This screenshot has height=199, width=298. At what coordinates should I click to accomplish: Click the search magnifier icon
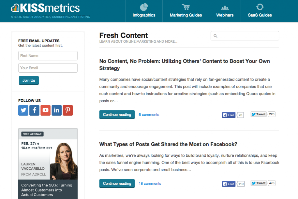[x=215, y=35]
